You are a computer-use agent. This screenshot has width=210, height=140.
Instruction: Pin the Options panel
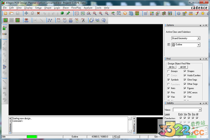point(200,25)
